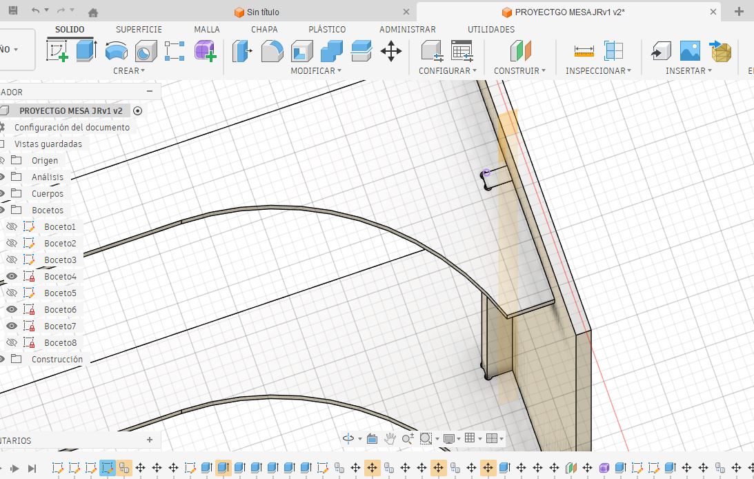Click the Extrude tool icon
The height and width of the screenshot is (479, 754).
[x=86, y=51]
